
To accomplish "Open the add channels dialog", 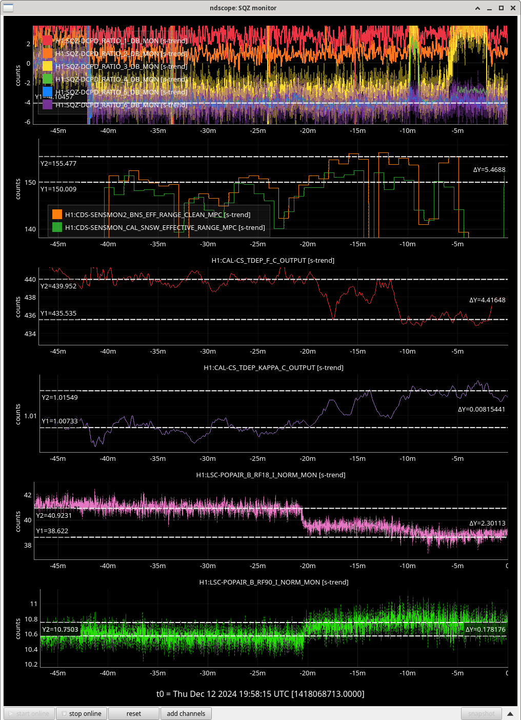I will pyautogui.click(x=186, y=713).
